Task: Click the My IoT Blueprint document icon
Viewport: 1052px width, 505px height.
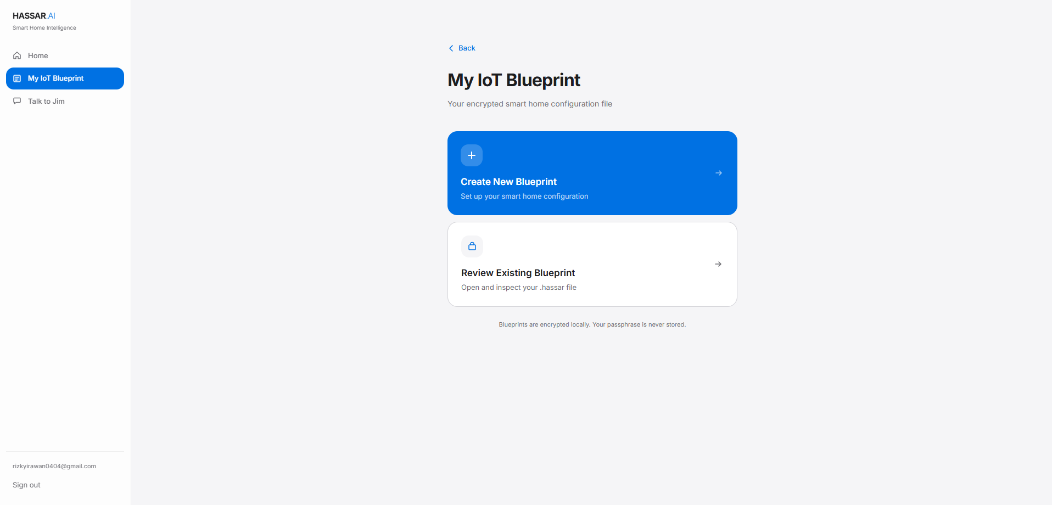Action: click(17, 78)
